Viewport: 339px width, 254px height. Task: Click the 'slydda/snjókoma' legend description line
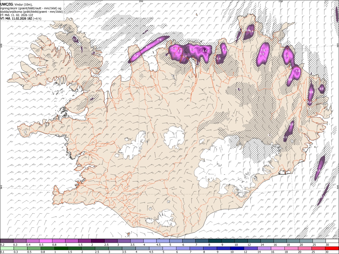tap(32, 11)
